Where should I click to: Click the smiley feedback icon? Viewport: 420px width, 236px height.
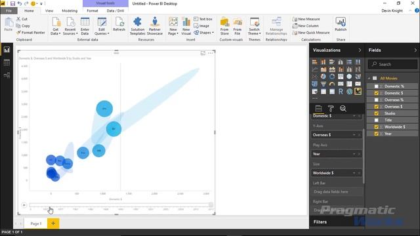[33, 4]
